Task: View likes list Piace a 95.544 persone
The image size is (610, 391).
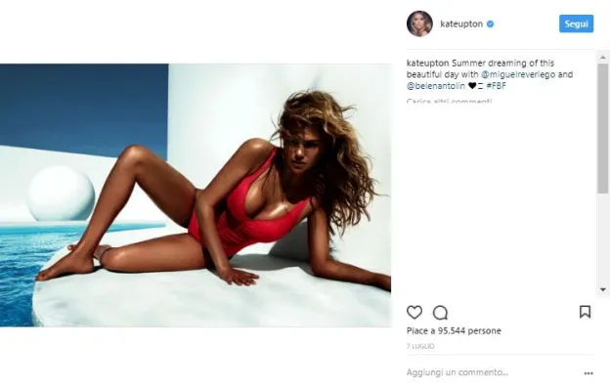Action: pos(454,331)
